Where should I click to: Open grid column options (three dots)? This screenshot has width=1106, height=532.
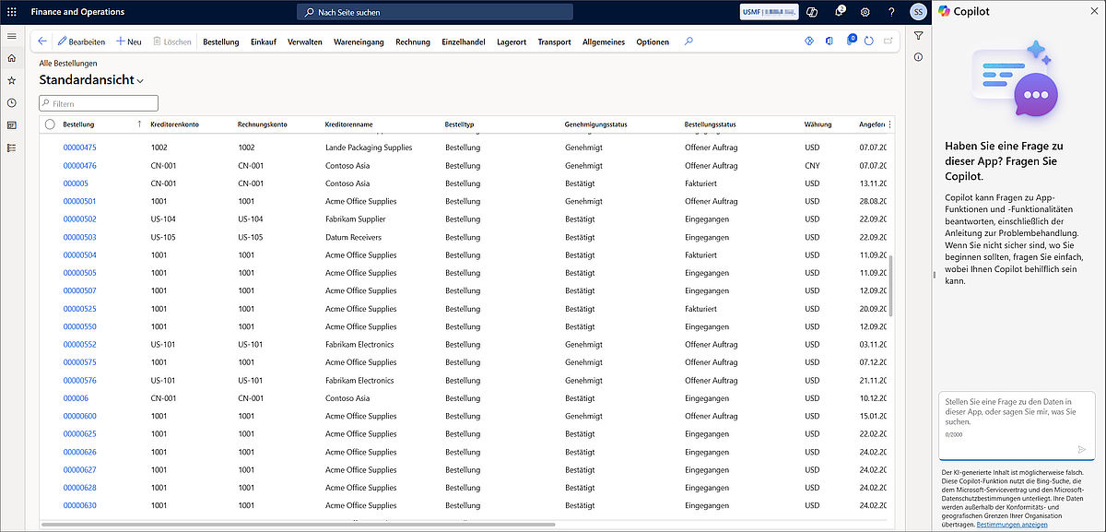pos(889,124)
